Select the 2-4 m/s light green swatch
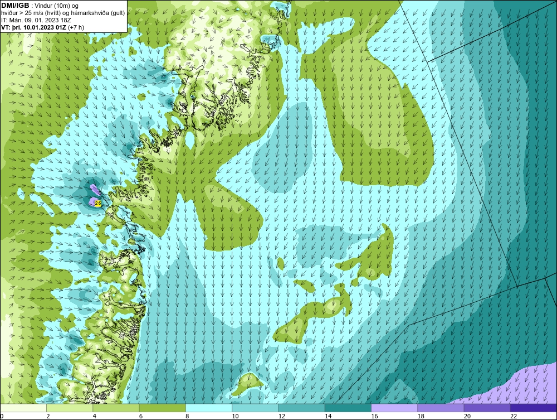Viewport: 557px width, 420px height. tap(70, 408)
